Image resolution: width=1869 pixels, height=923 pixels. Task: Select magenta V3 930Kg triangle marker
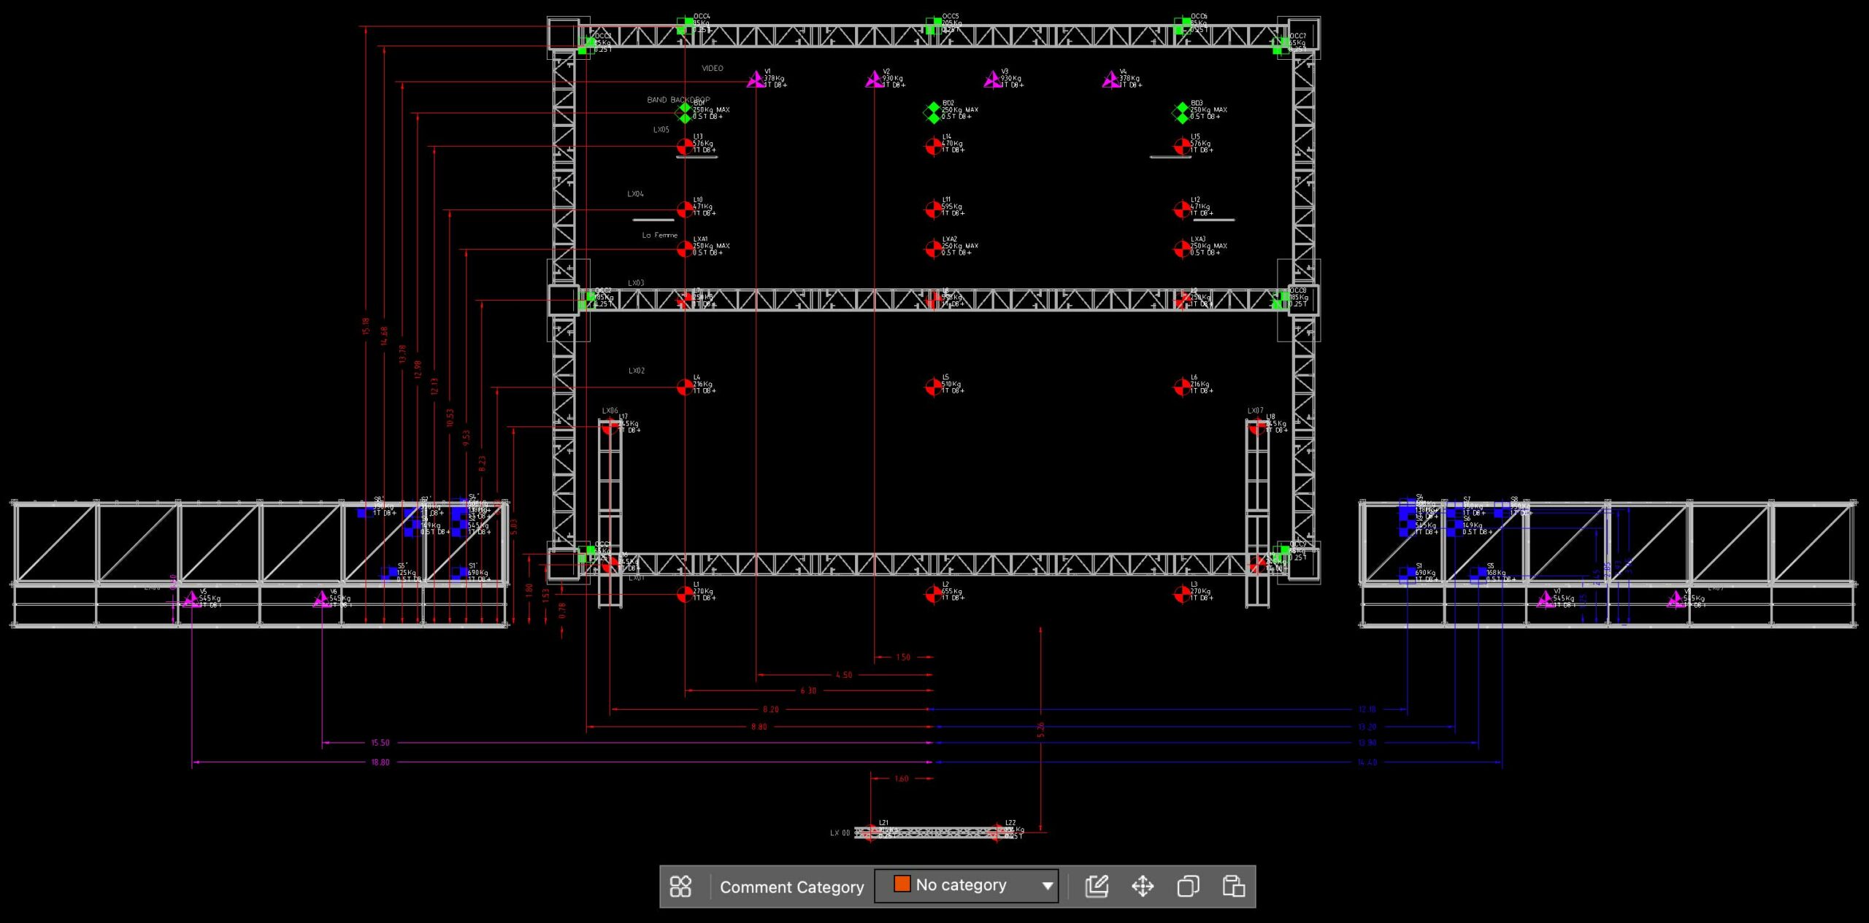992,80
